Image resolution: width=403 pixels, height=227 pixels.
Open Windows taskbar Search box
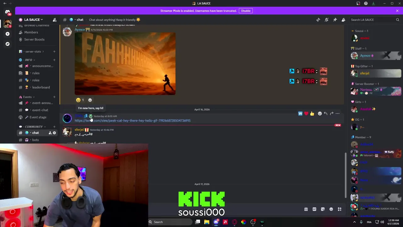click(x=170, y=222)
